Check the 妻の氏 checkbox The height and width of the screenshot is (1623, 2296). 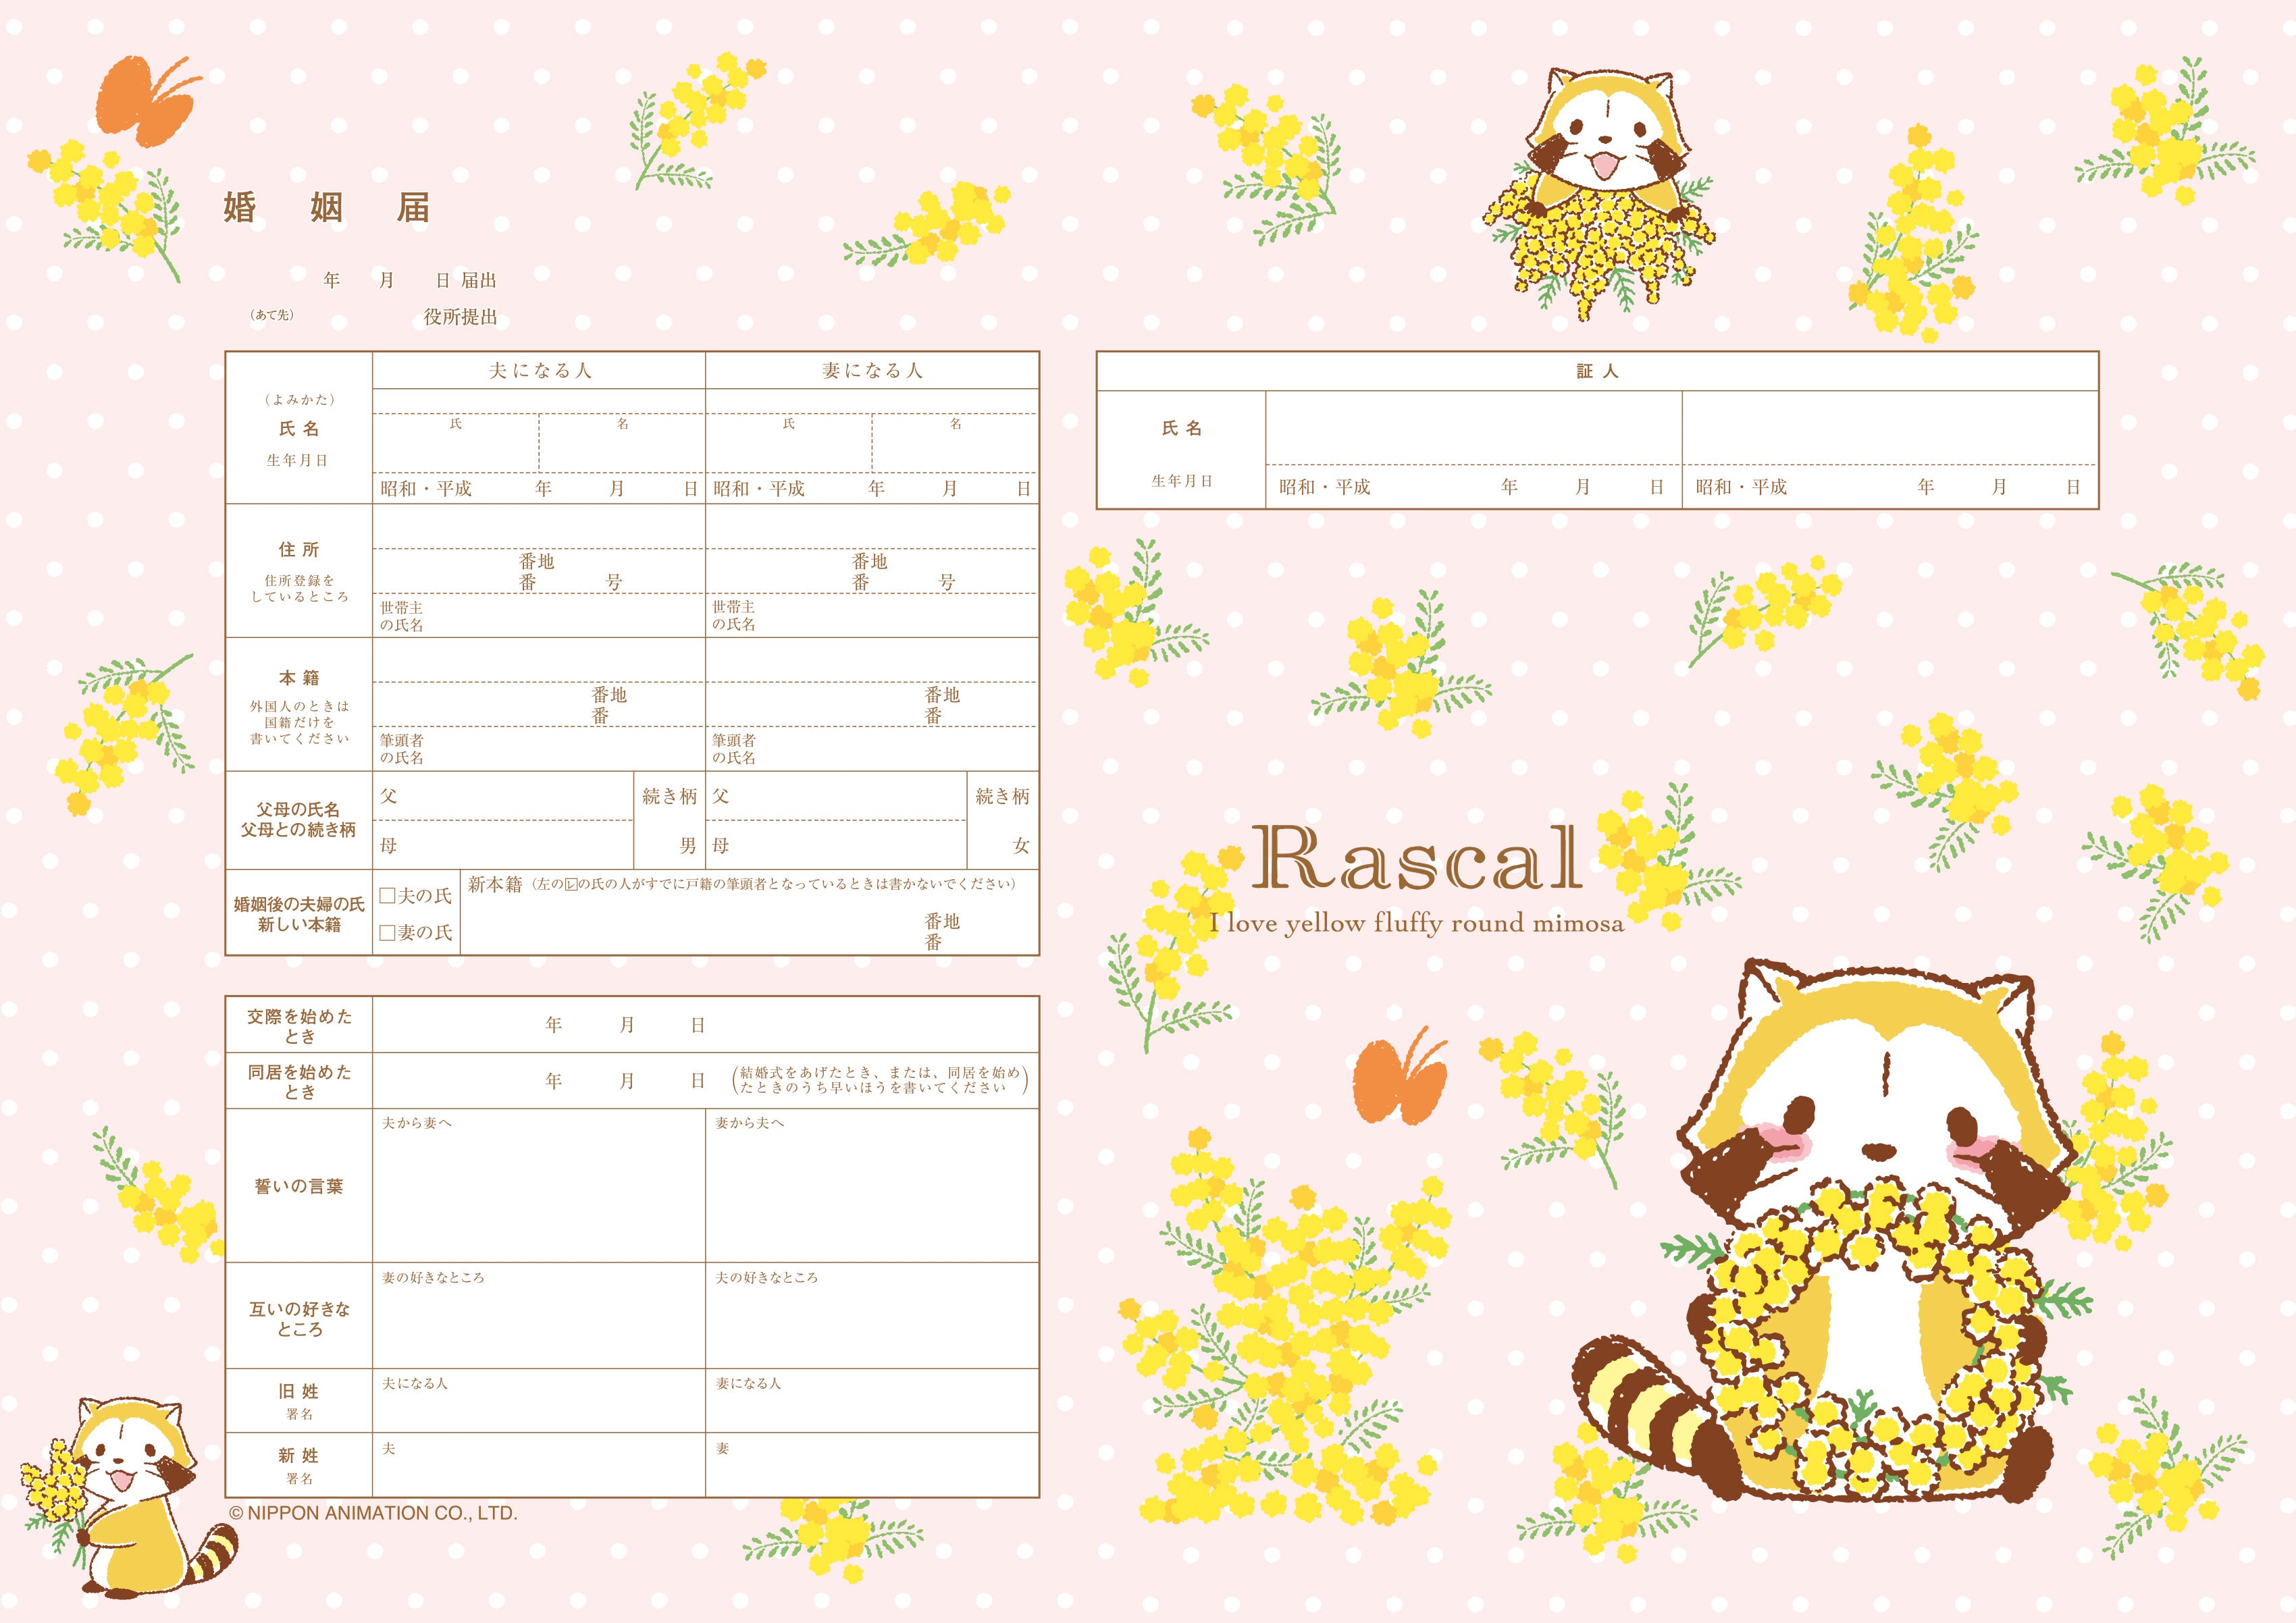pyautogui.click(x=388, y=933)
